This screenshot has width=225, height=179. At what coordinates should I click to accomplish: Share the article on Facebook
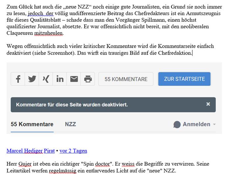click(18, 79)
